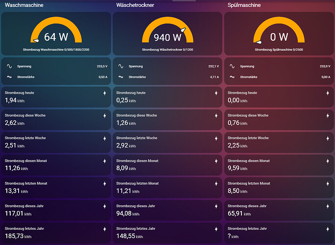The image size is (335, 245).
Task: Click the Waschmaschine Stromstärke current icon
Action: click(x=9, y=77)
